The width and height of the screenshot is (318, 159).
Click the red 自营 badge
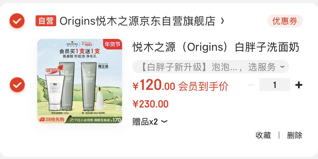46,21
